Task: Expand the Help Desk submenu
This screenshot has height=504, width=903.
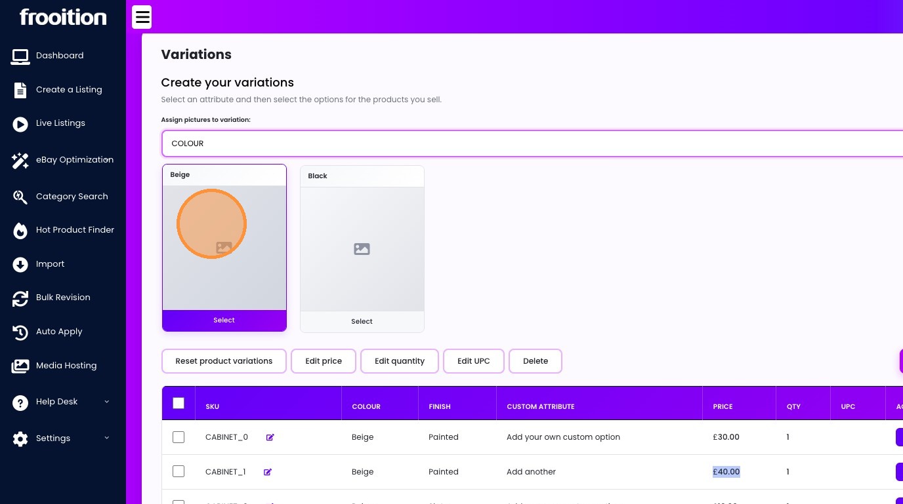Action: point(106,402)
